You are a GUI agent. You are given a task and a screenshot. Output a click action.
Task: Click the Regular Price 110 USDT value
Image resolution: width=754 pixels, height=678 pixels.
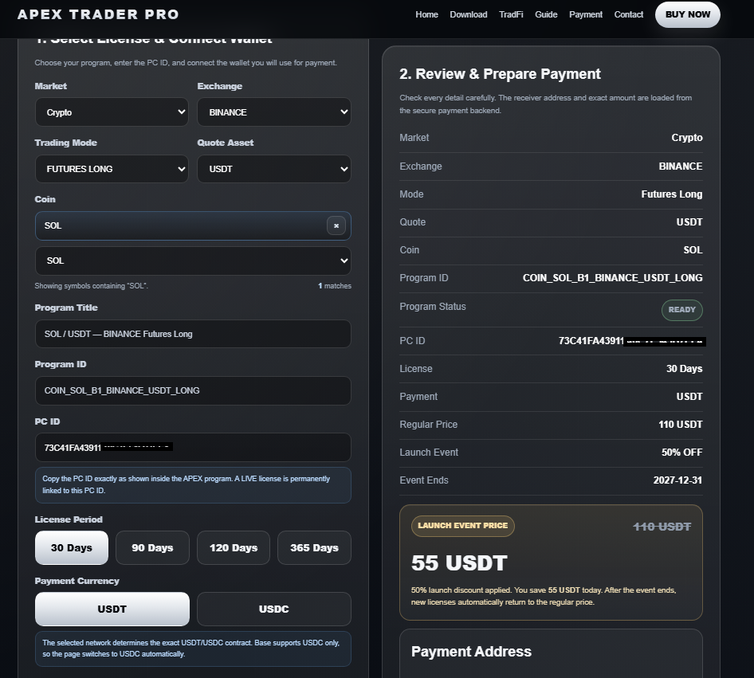click(x=681, y=425)
